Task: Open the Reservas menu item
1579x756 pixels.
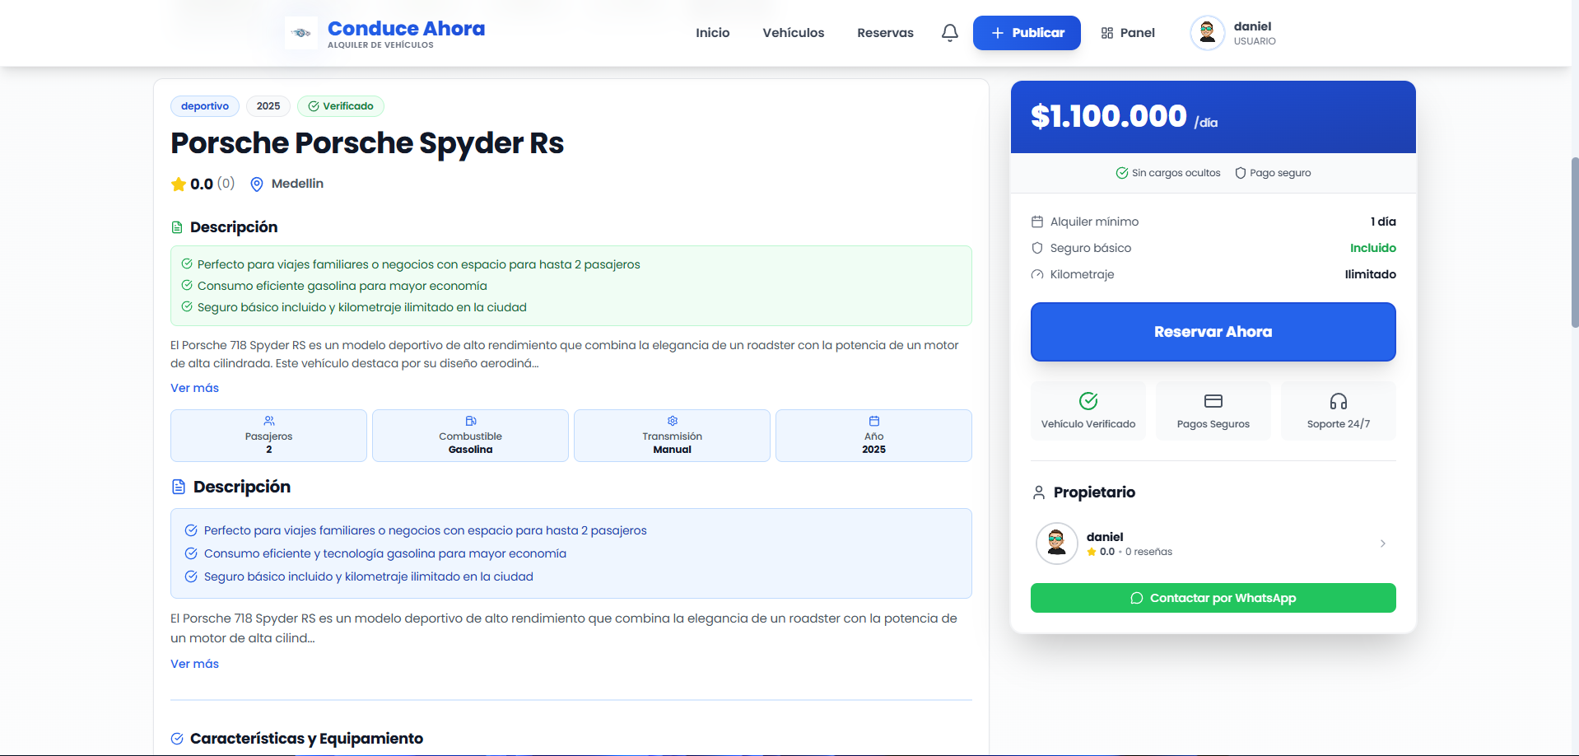Action: (x=885, y=33)
